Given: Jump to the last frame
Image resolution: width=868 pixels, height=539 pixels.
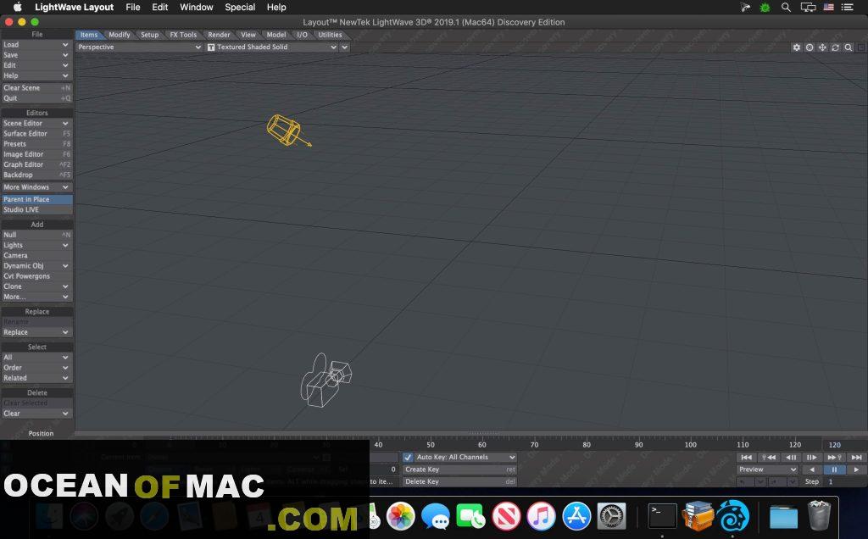Looking at the screenshot, I should 856,457.
